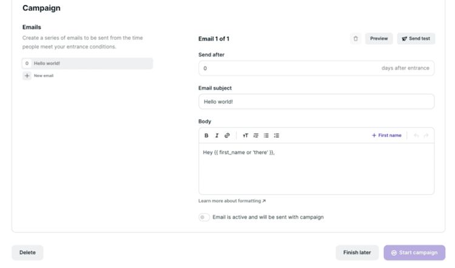Click the Send test button
Screen dimensions: 455x268
(x=416, y=39)
